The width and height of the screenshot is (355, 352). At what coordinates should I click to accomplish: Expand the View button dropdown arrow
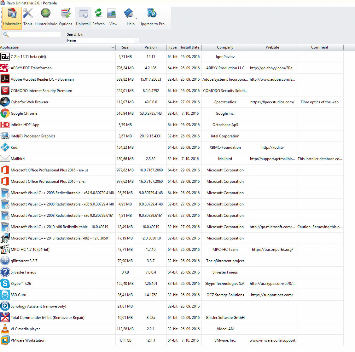coord(119,18)
